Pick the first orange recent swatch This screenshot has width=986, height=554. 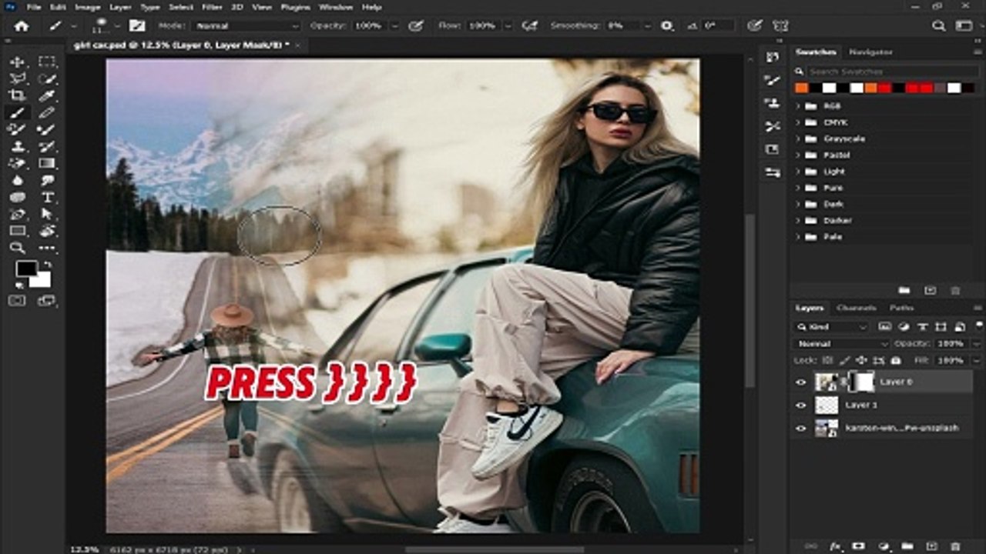pos(802,88)
